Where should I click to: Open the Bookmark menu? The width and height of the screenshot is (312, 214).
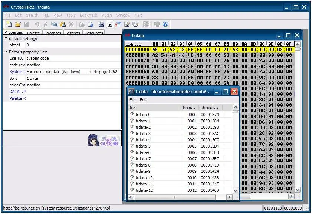coord(88,15)
